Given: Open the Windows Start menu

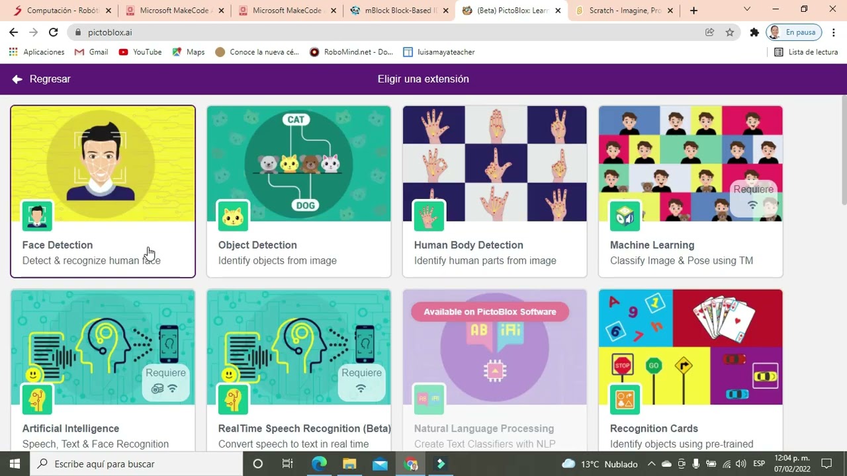Looking at the screenshot, I should click(15, 463).
